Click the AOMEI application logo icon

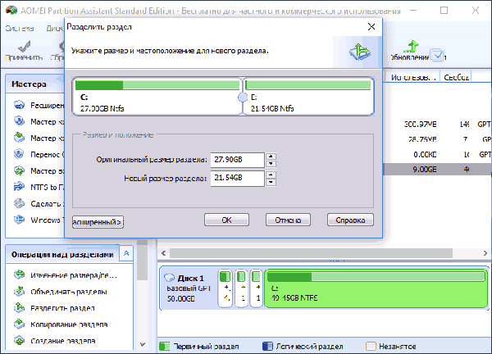[11, 11]
